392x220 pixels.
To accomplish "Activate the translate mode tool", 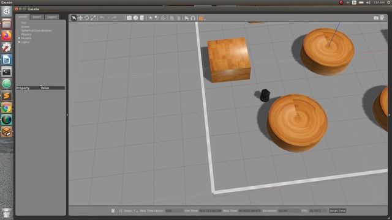I will pyautogui.click(x=80, y=18).
